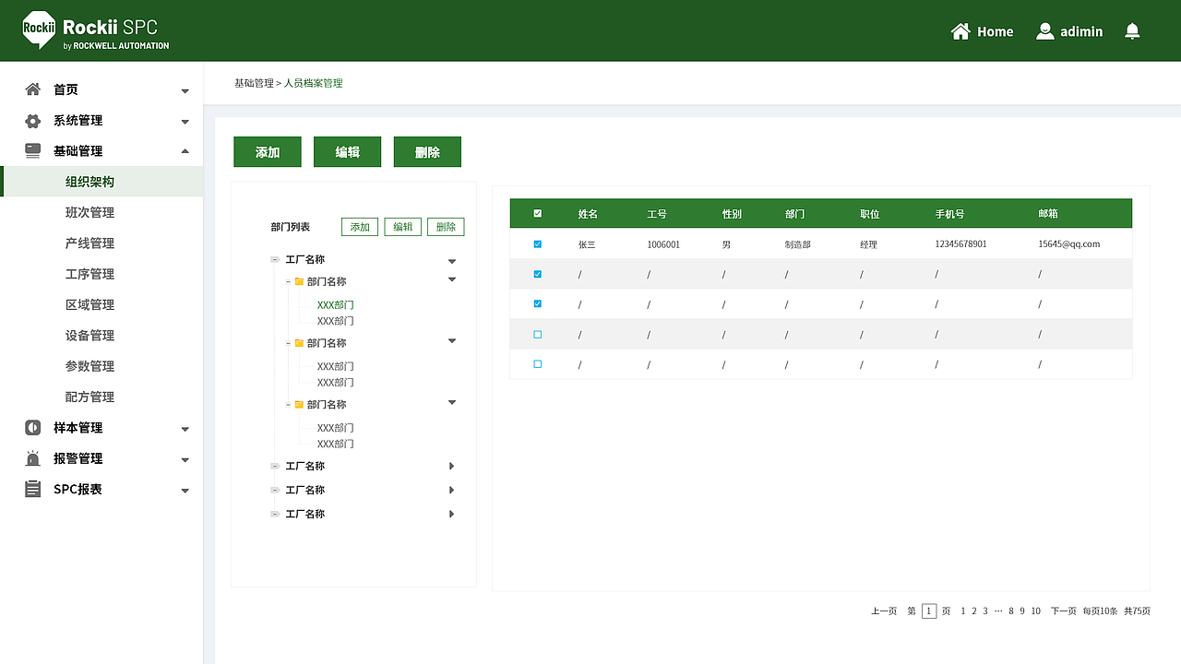This screenshot has height=664, width=1181.
Task: Expand the 系统管理 menu arrow
Action: coord(185,121)
